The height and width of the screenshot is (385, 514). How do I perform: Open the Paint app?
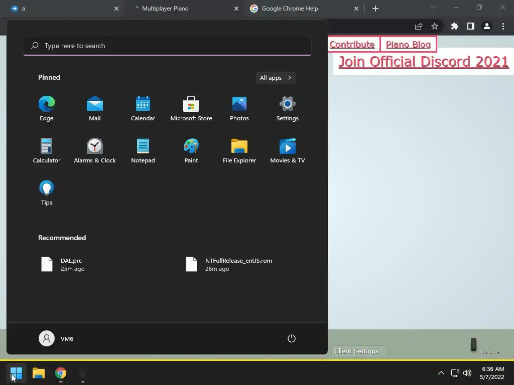coord(191,150)
